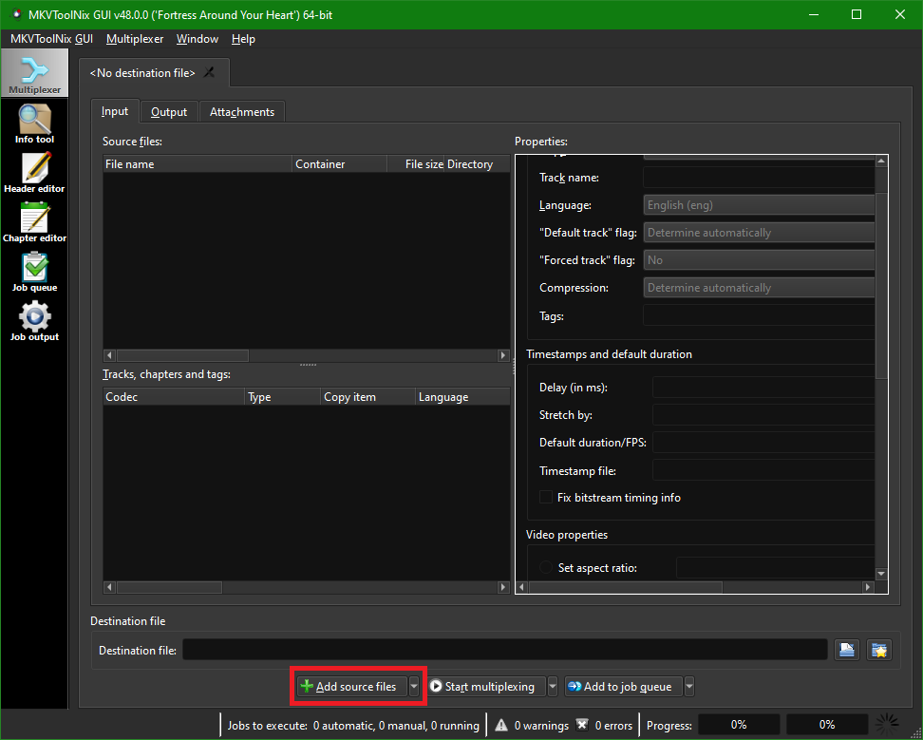Expand Add to job queue dropdown arrow
Viewport: 923px width, 740px height.
coord(689,687)
